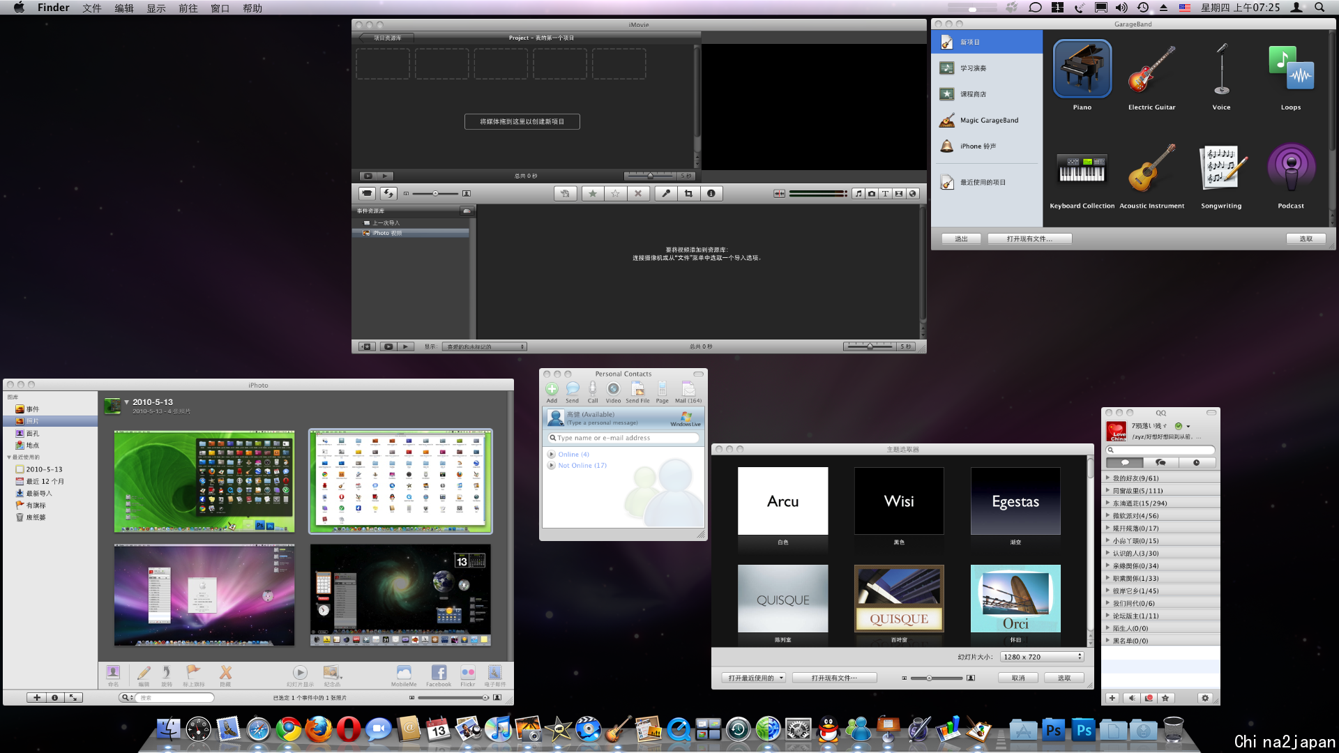Expand Online (4) in Personal Contacts
Image resolution: width=1339 pixels, height=753 pixels.
click(x=551, y=455)
